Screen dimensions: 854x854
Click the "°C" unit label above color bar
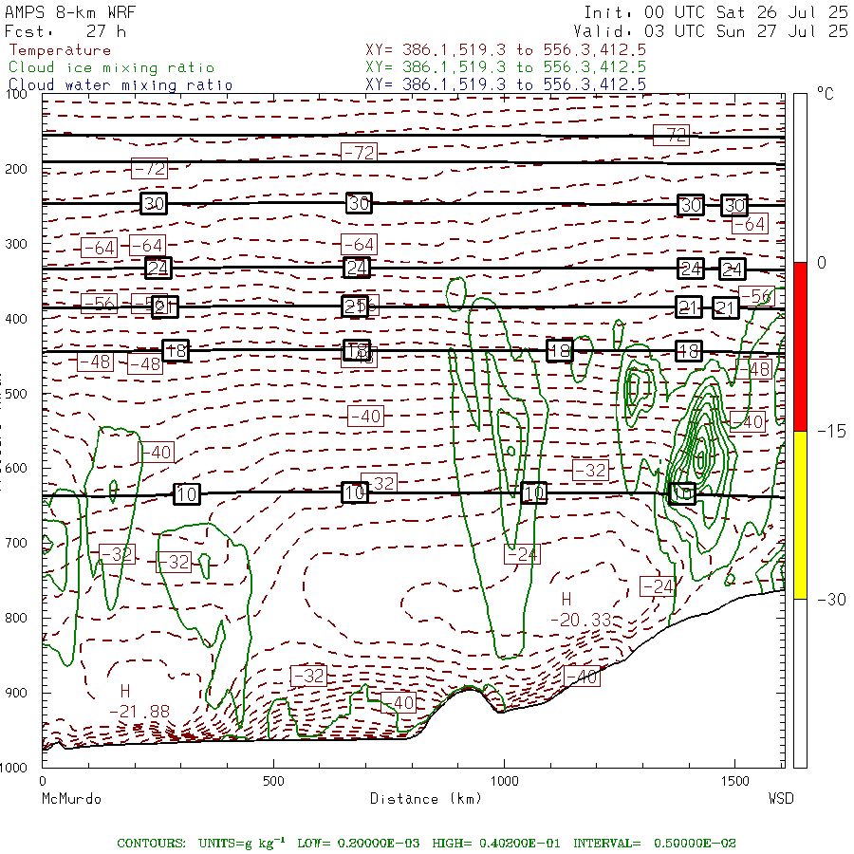click(x=826, y=94)
